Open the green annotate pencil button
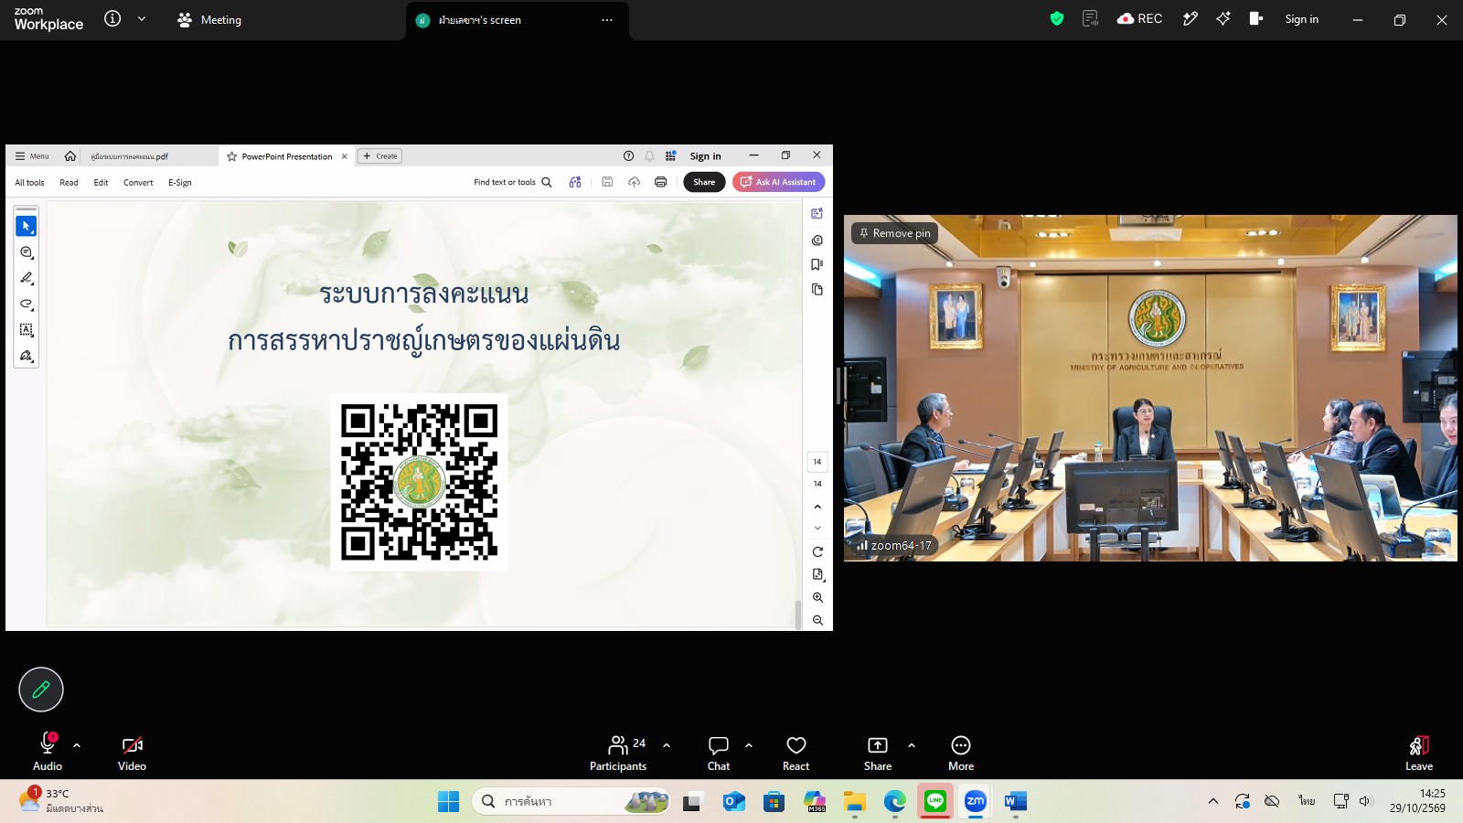This screenshot has width=1463, height=823. 41,689
